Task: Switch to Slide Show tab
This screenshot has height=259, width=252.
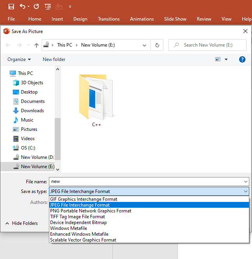Action: pyautogui.click(x=175, y=19)
